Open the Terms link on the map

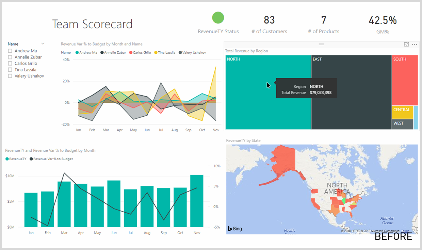[x=405, y=231]
